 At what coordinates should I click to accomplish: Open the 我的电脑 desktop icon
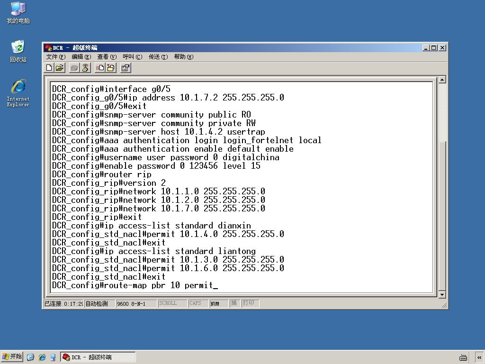[18, 12]
